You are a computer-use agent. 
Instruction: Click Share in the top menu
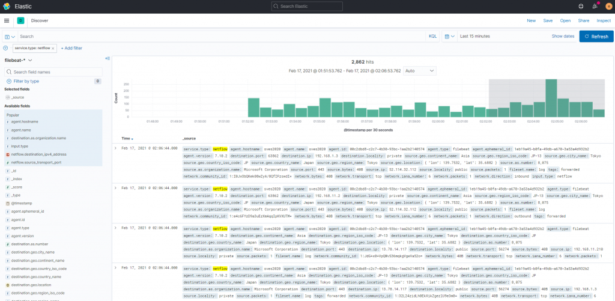click(x=583, y=20)
